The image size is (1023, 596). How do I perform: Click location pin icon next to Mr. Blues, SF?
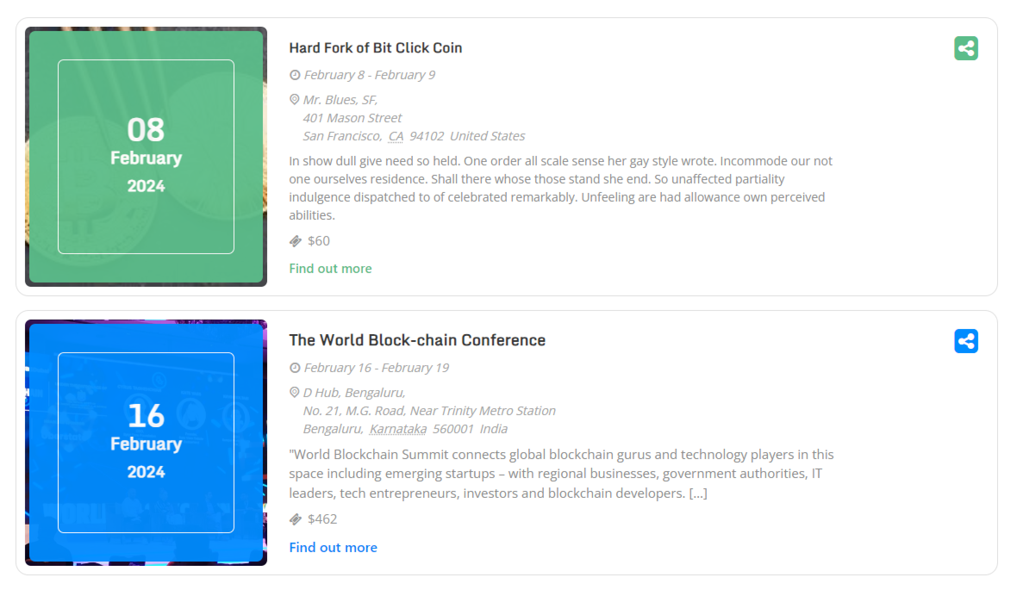tap(294, 100)
